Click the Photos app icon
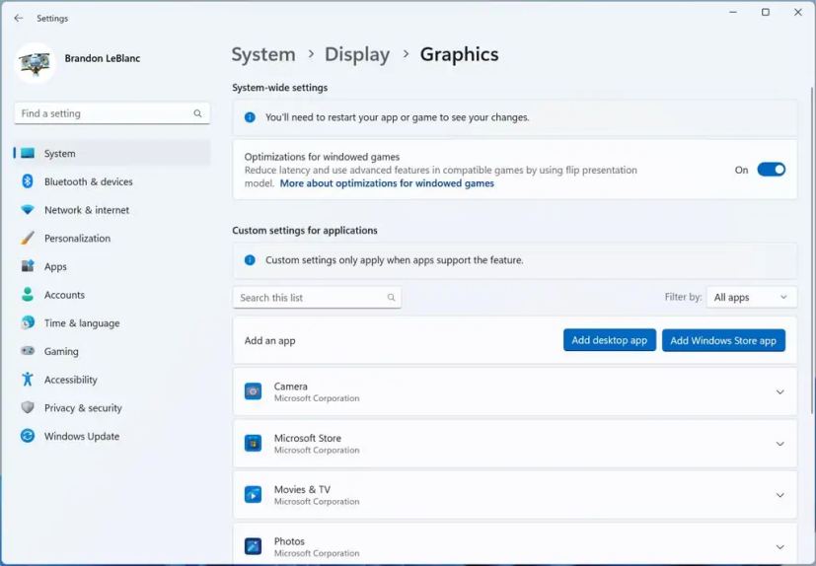Image resolution: width=816 pixels, height=566 pixels. (x=254, y=546)
